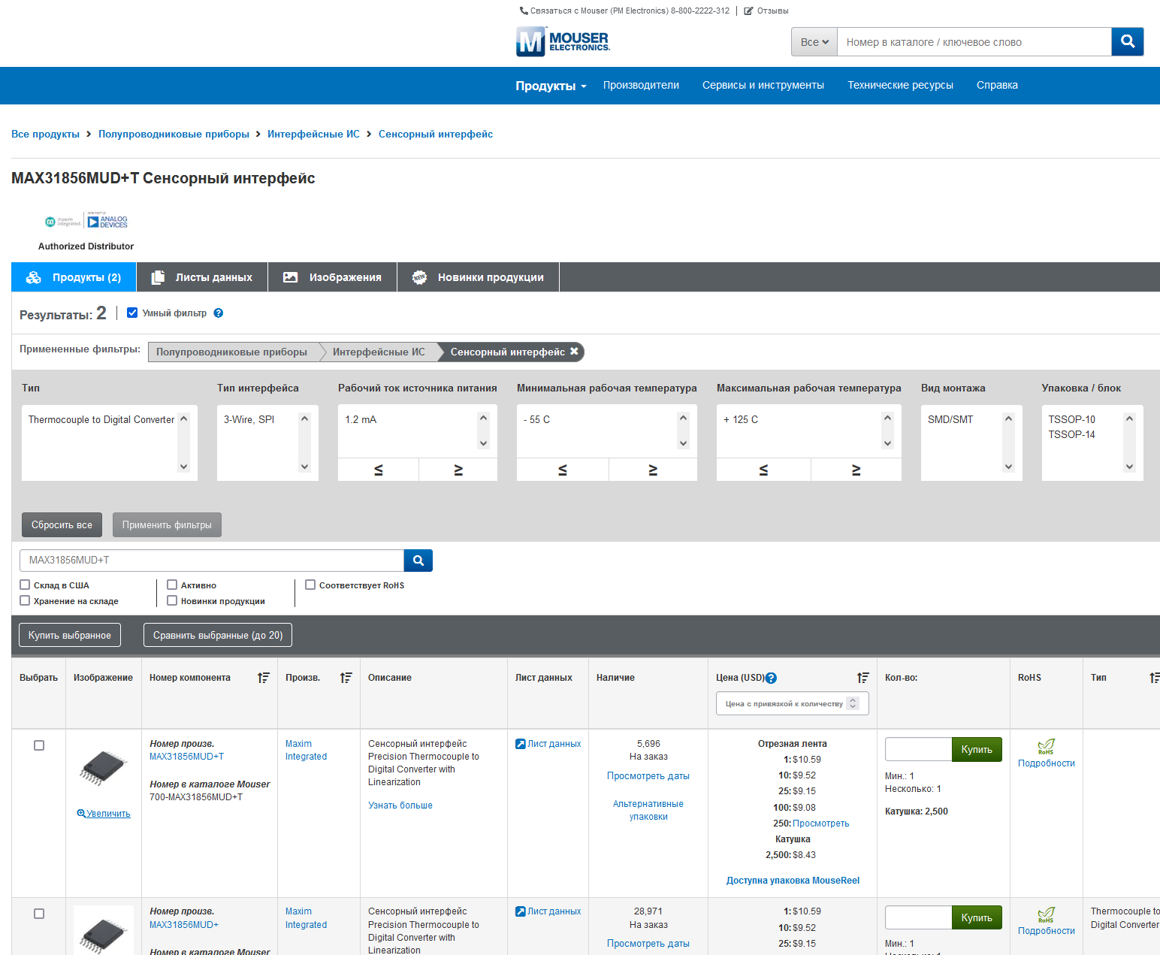
Task: Check the Активно filter checkbox
Action: click(172, 585)
